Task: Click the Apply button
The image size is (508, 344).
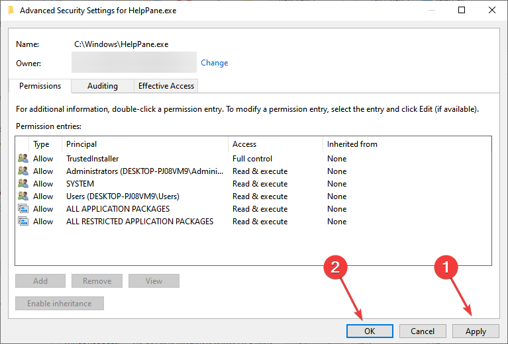Action: coord(476,331)
